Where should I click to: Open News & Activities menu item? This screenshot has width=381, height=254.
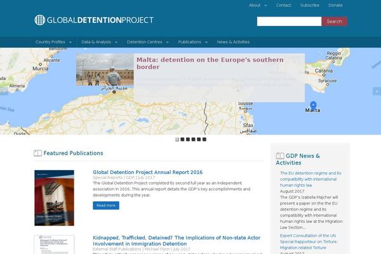[233, 42]
